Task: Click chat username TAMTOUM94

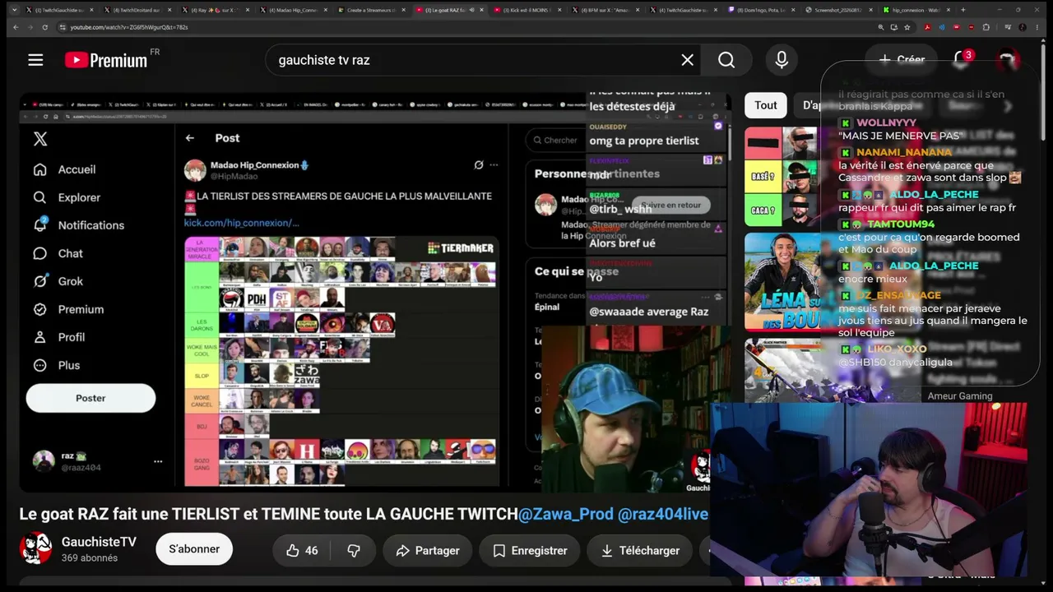Action: point(901,224)
